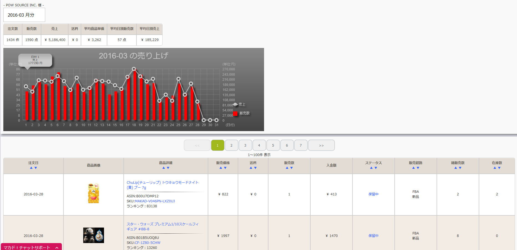This screenshot has width=517, height=250.
Task: Open the 2016-03 月分 month selector
Action: click(x=24, y=15)
